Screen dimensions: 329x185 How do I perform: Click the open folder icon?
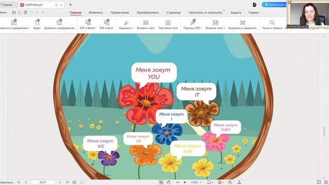[x=14, y=12]
